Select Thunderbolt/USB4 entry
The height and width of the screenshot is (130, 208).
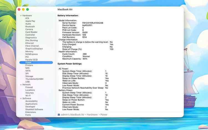[34, 79]
